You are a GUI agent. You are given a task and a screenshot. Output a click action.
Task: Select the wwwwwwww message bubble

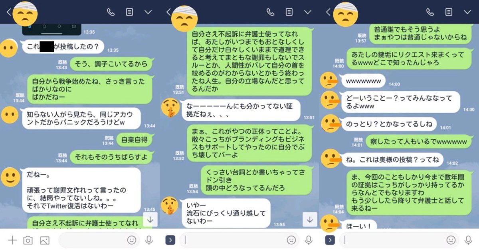point(363,82)
